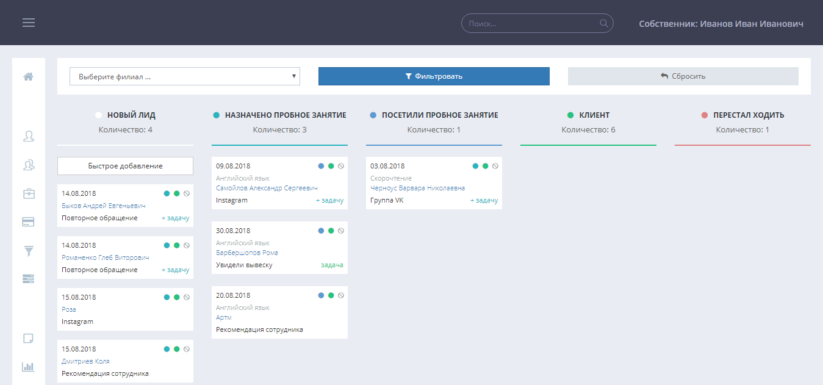Viewport: 823px width, 385px height.
Task: Click the credit card payments sidebar icon
Action: pyautogui.click(x=28, y=222)
